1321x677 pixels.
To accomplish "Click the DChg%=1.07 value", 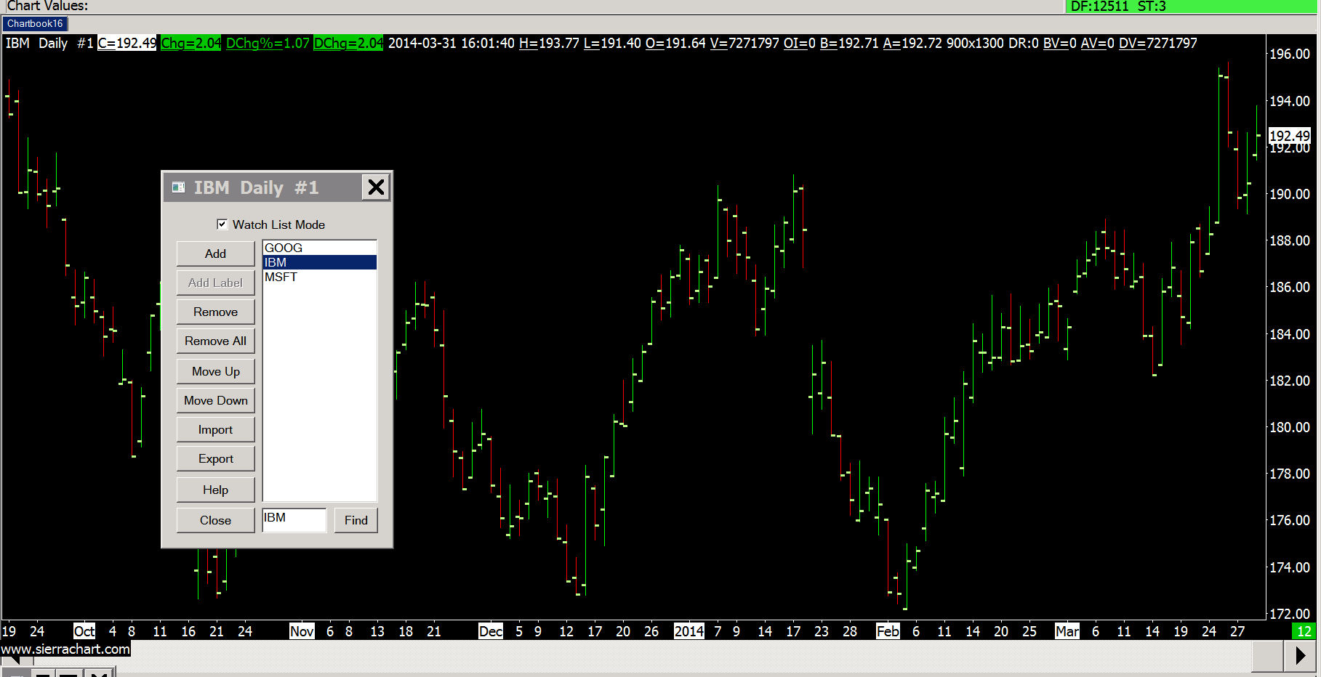I will pyautogui.click(x=268, y=43).
